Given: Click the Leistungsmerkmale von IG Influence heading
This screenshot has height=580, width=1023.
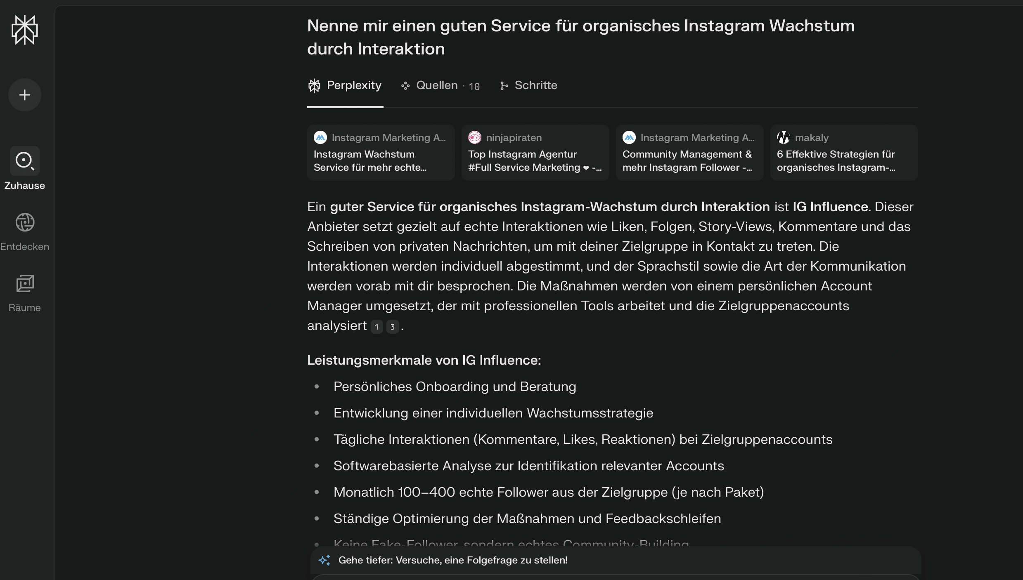Looking at the screenshot, I should coord(424,360).
